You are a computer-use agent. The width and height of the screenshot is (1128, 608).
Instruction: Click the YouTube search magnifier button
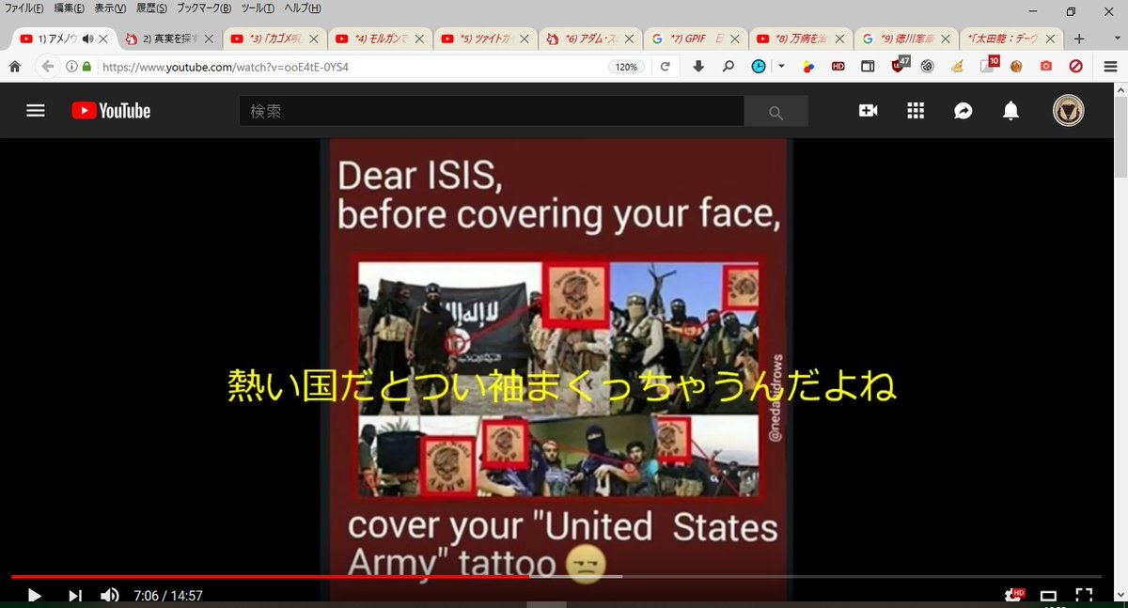point(775,111)
